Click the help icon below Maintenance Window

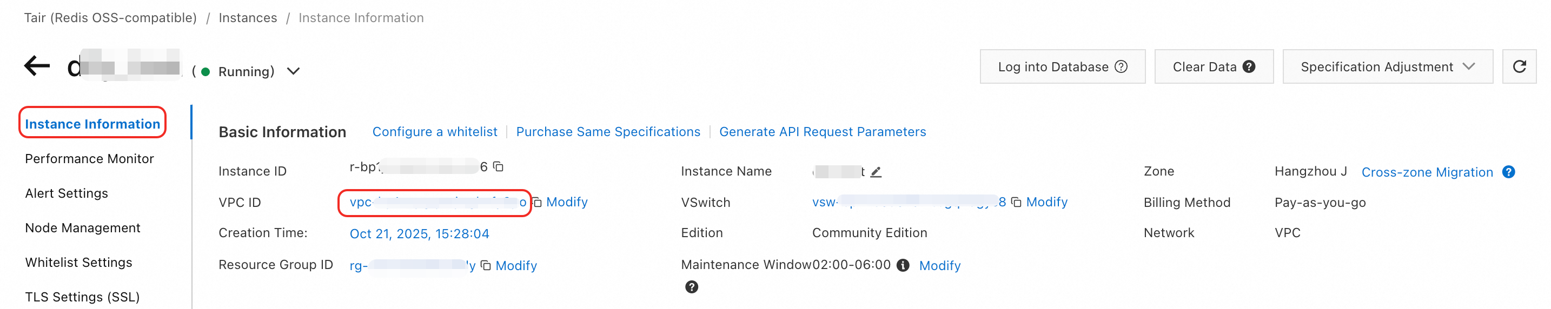point(692,287)
